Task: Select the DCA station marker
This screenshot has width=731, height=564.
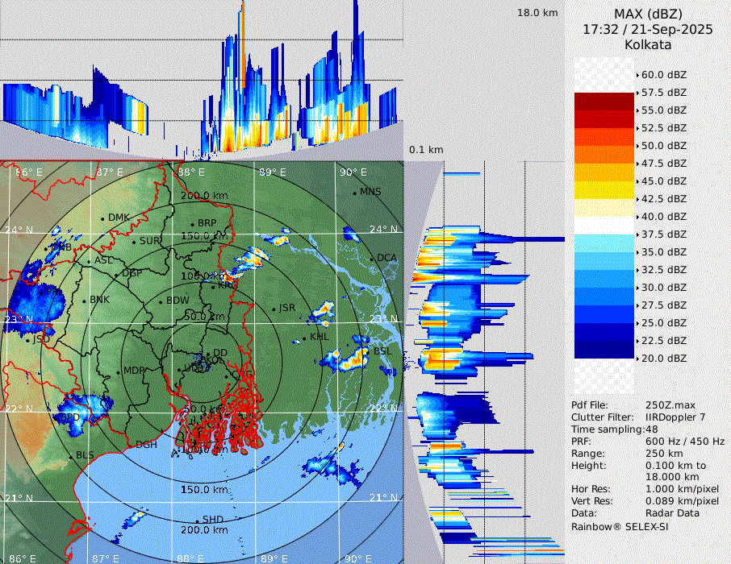Action: coord(372,259)
